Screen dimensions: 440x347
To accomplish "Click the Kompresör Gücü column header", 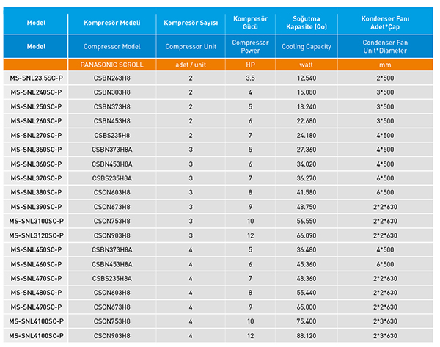I will point(250,22).
